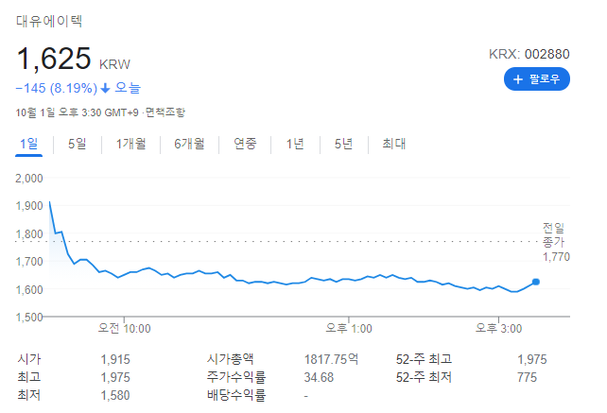Select the 연중 tab
Image resolution: width=607 pixels, height=413 pixels.
tap(245, 144)
